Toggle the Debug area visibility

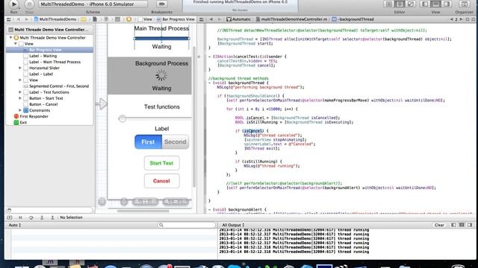pyautogui.click(x=435, y=4)
